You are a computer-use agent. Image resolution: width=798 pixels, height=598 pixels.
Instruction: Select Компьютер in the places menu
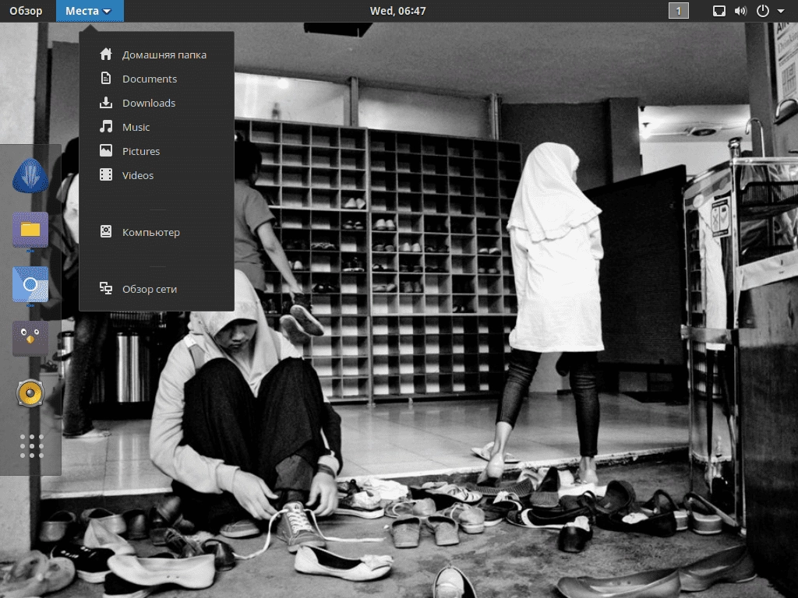157,232
